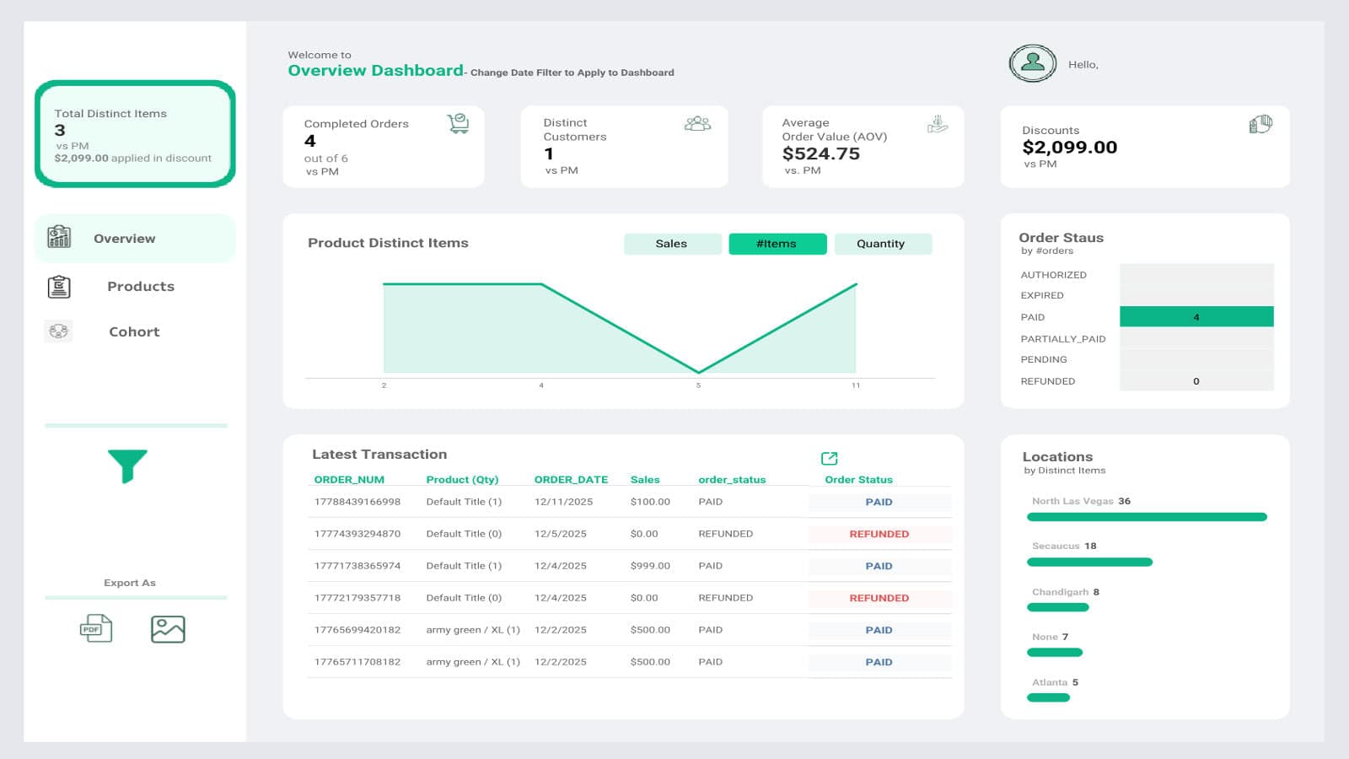
Task: Select the Total Distinct Items card
Action: (135, 134)
